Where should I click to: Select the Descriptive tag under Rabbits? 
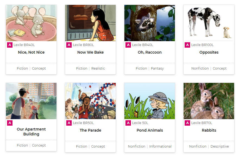click(219, 147)
